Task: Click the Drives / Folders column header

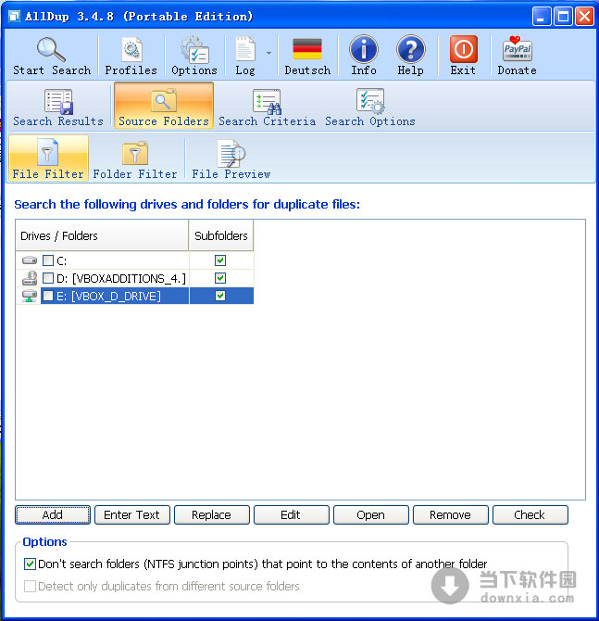Action: [102, 235]
